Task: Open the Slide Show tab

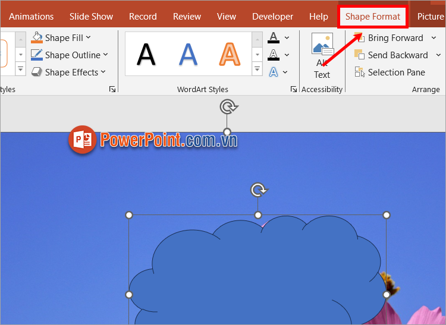Action: pos(91,17)
